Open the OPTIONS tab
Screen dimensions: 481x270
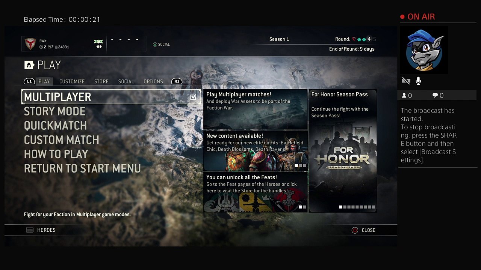click(x=153, y=81)
